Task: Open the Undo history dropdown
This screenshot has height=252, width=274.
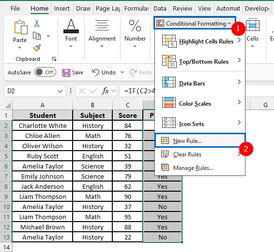Action: point(122,72)
